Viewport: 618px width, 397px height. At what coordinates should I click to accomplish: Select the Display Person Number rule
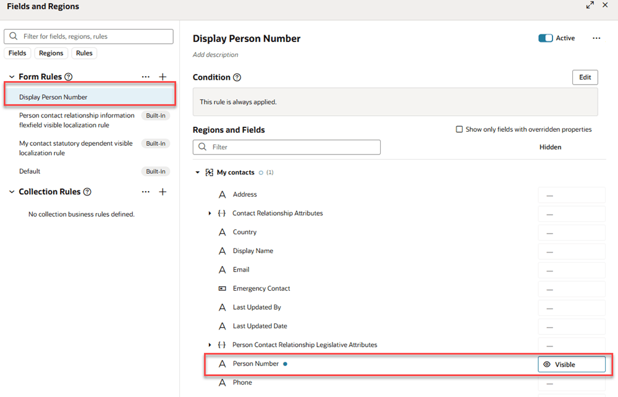(x=90, y=97)
